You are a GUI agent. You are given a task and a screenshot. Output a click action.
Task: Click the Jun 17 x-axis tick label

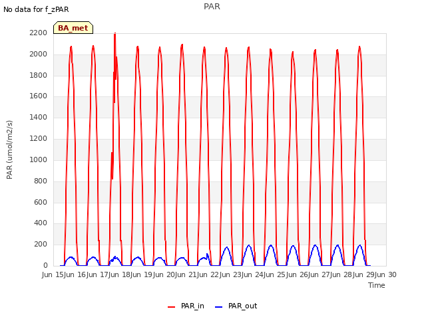pyautogui.click(x=98, y=274)
